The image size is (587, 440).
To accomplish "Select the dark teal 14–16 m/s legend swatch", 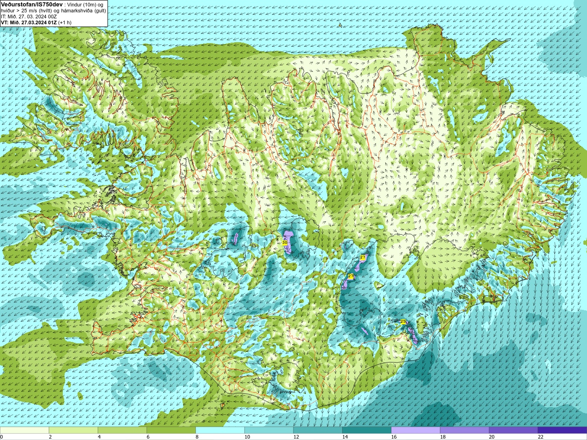I will (367, 430).
